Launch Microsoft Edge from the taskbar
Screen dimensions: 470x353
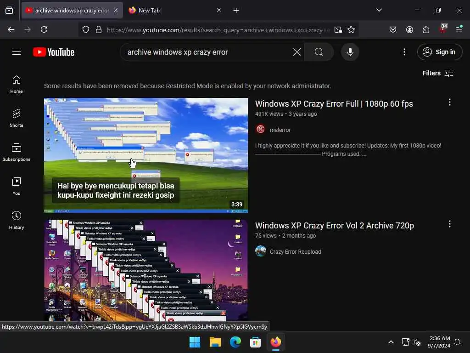click(x=235, y=342)
